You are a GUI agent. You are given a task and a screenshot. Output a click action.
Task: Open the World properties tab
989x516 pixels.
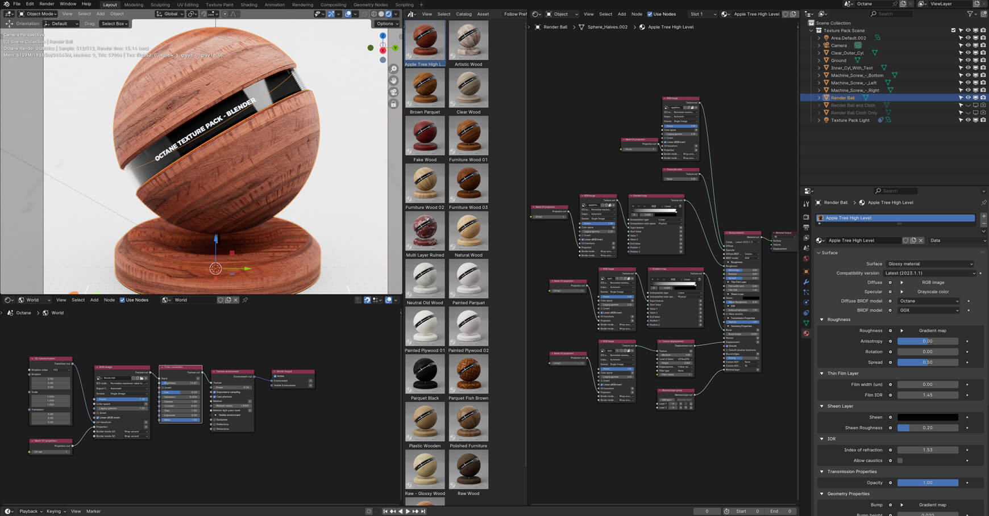806,259
